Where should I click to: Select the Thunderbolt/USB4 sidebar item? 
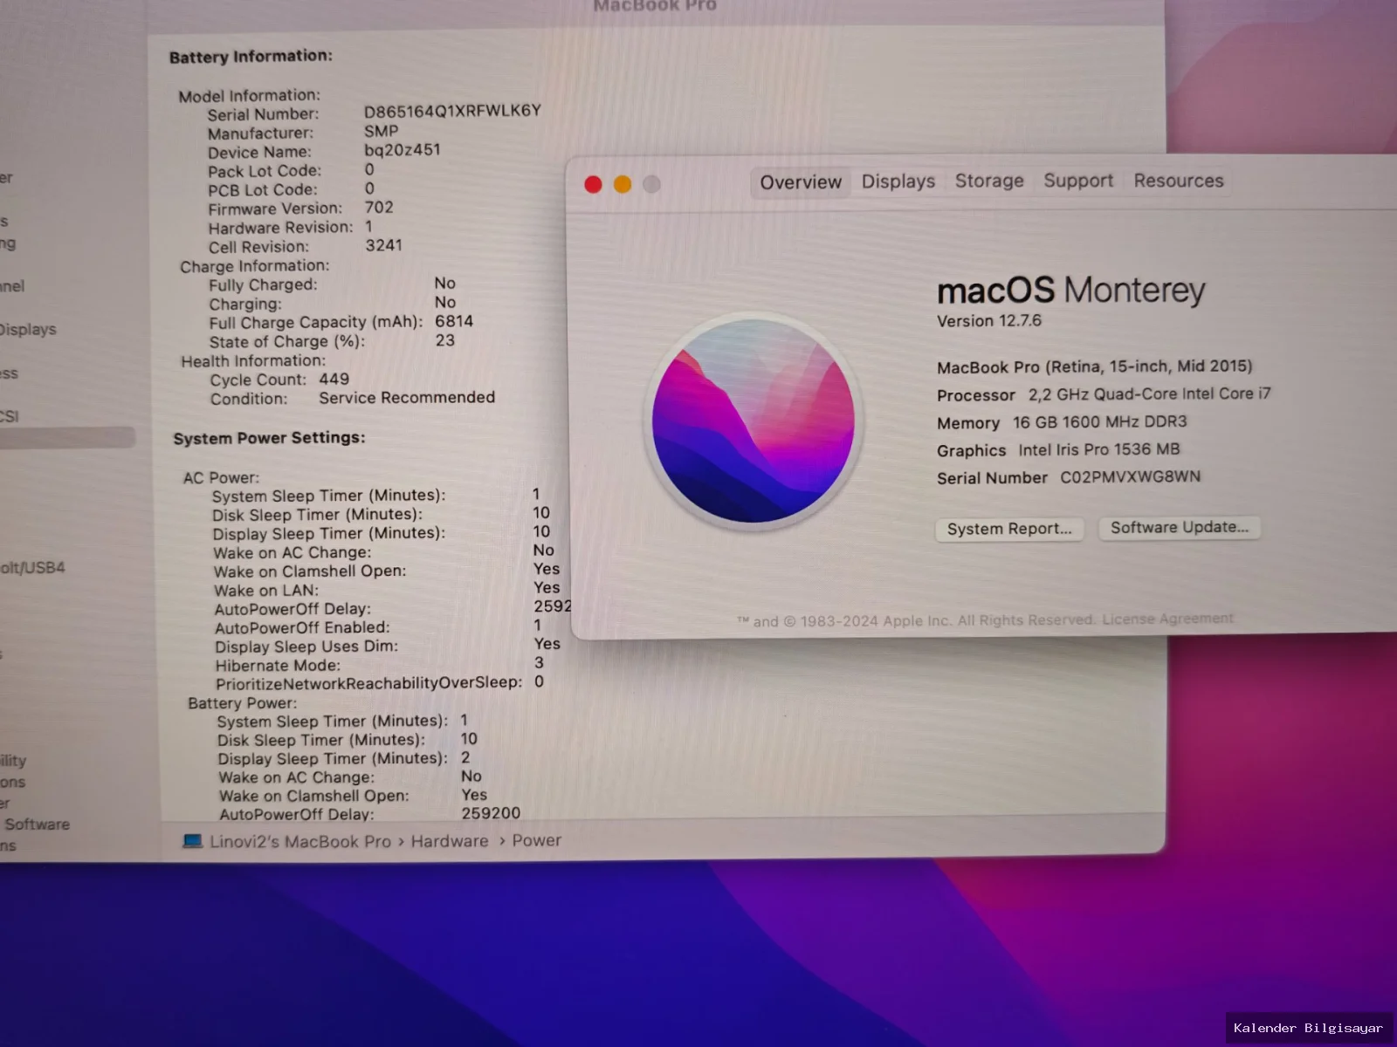tap(32, 568)
